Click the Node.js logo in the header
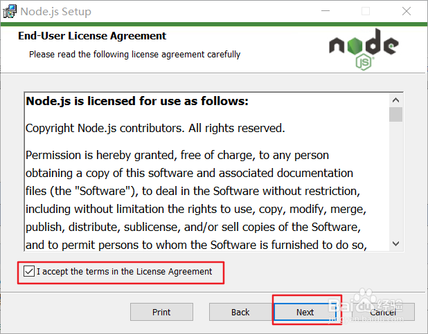 coord(364,49)
